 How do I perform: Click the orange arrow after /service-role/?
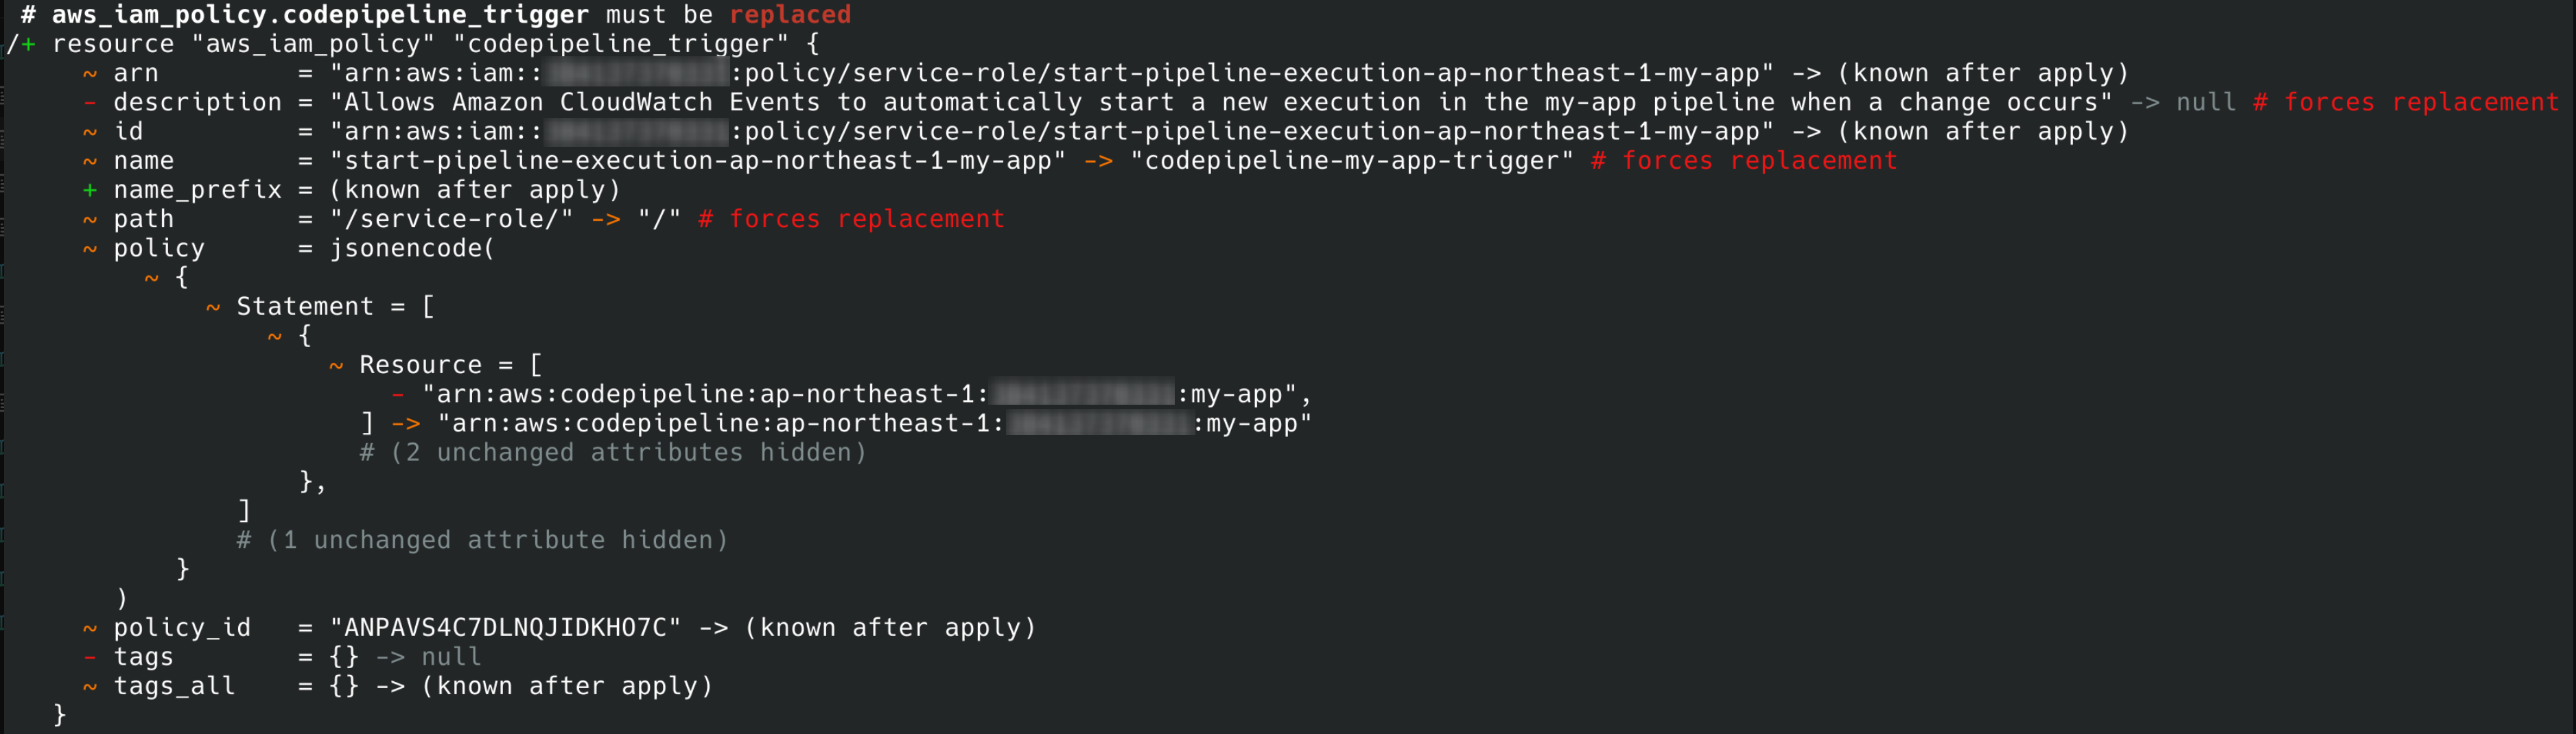[x=606, y=219]
